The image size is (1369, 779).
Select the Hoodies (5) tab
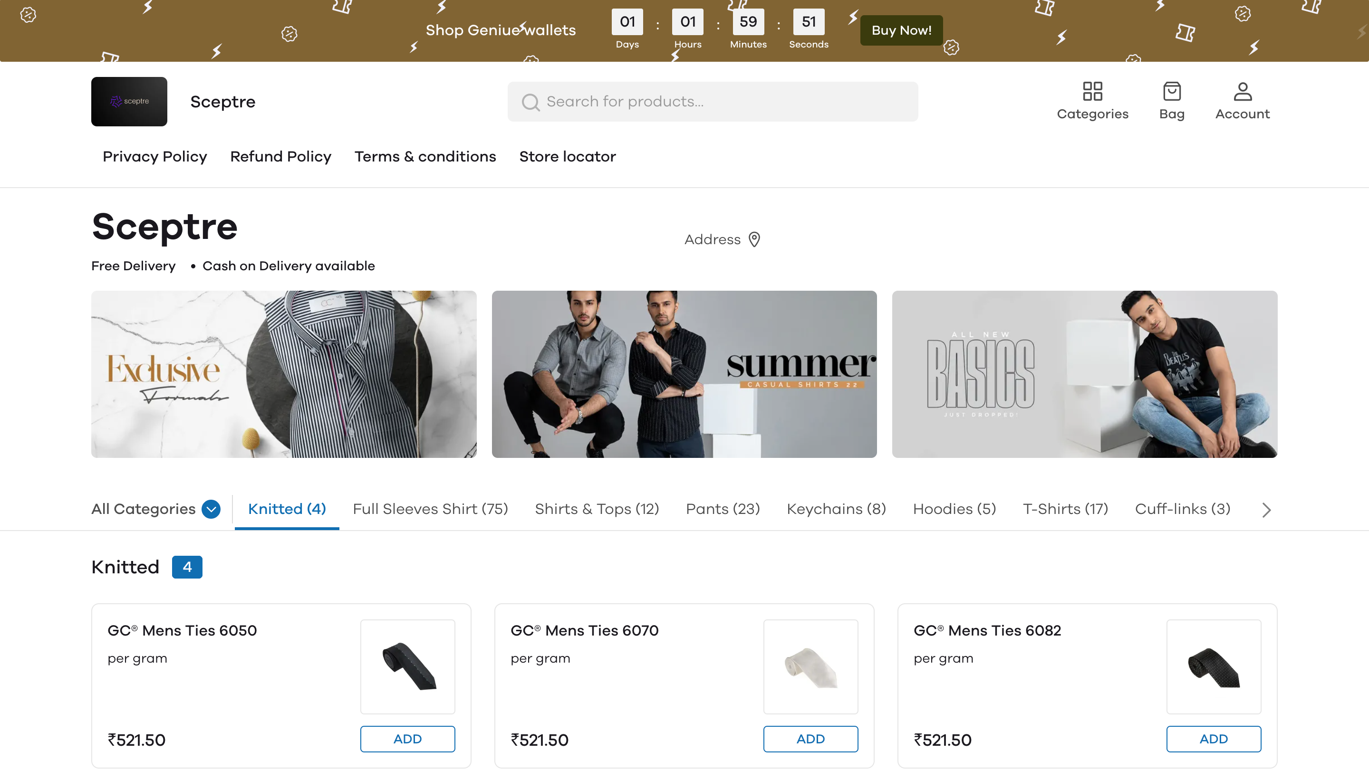tap(954, 509)
